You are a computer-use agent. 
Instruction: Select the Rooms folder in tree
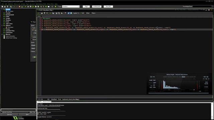click(x=8, y=29)
